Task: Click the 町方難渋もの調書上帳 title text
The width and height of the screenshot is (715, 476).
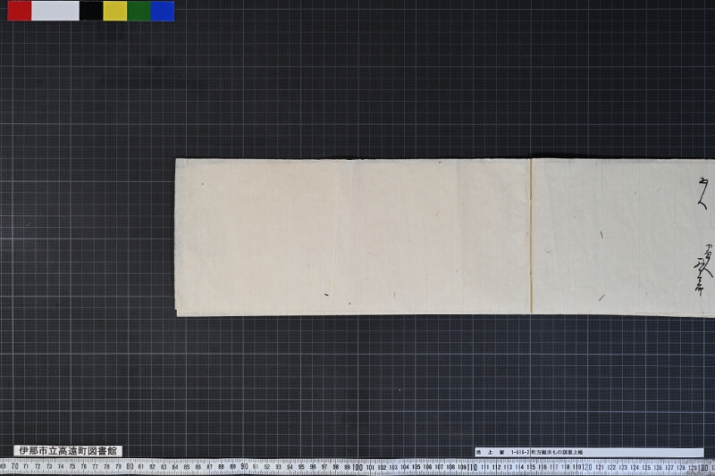Action: click(557, 452)
